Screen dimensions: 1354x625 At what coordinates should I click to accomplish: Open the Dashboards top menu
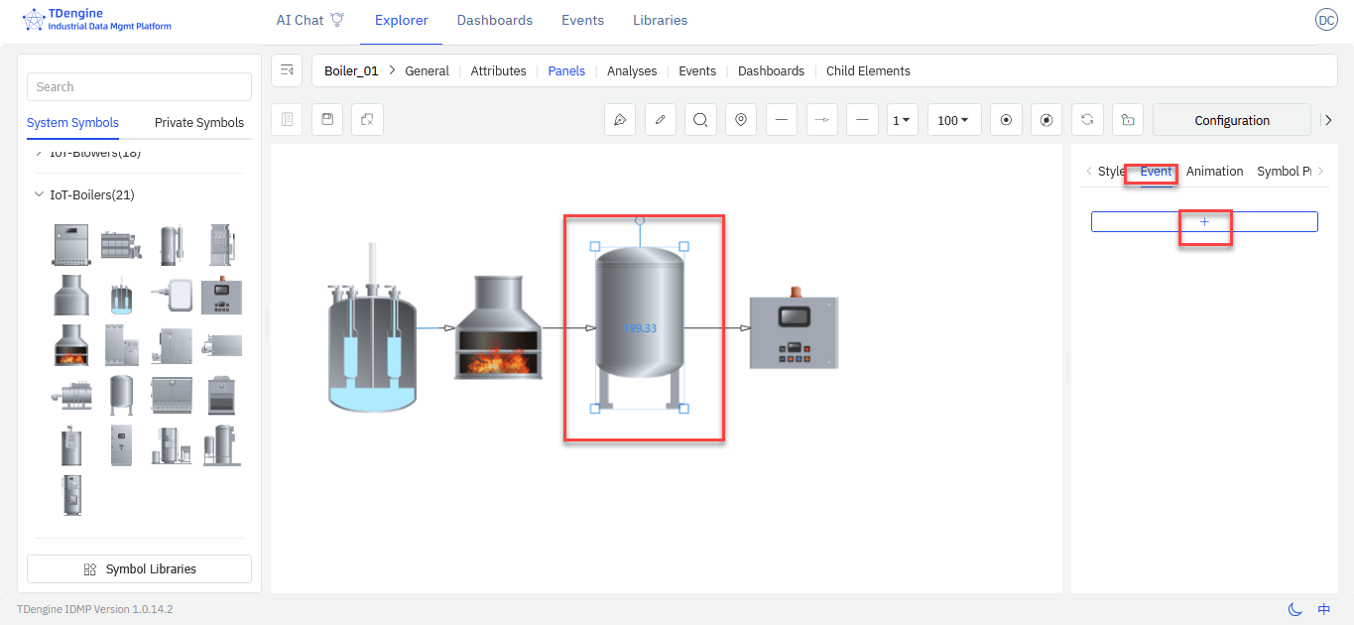click(x=494, y=21)
